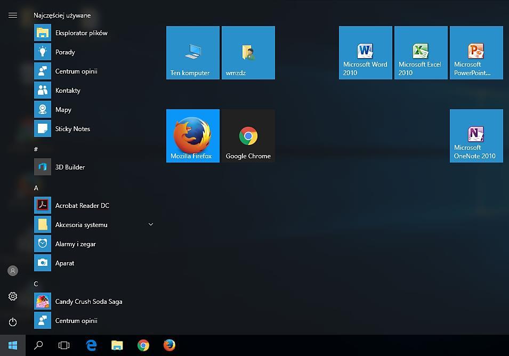Click the letter A group header

tap(36, 188)
